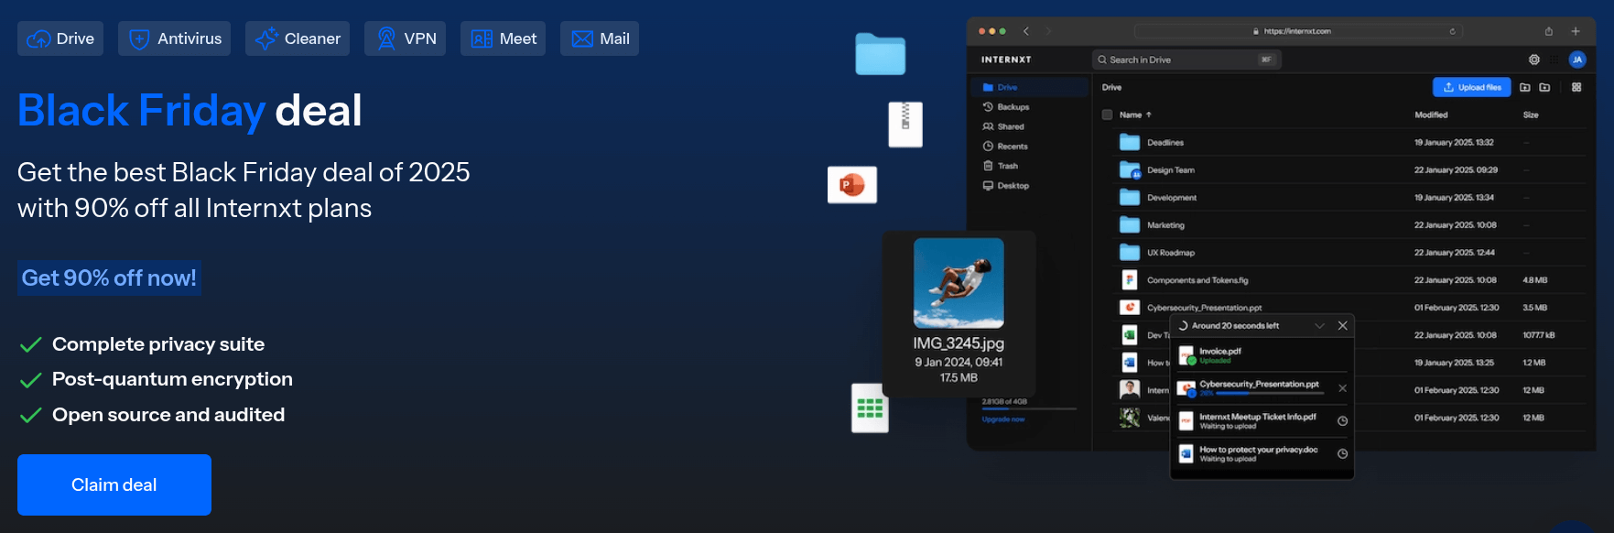Sort files by the Name column arrow

tap(1149, 115)
